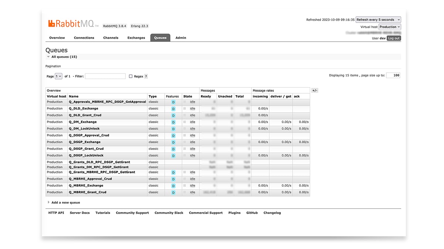Collapse the All queues (15) section

point(64,57)
